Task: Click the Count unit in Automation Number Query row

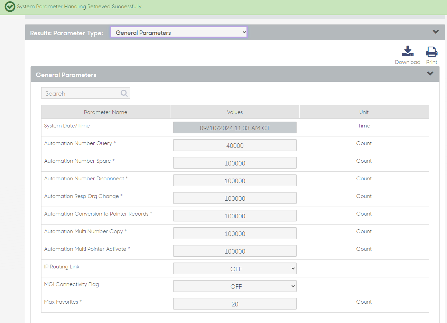Action: (x=364, y=143)
